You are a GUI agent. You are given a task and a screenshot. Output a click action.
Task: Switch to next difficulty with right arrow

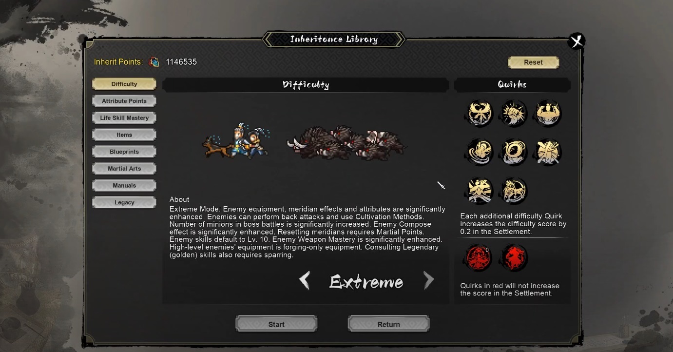(x=428, y=280)
